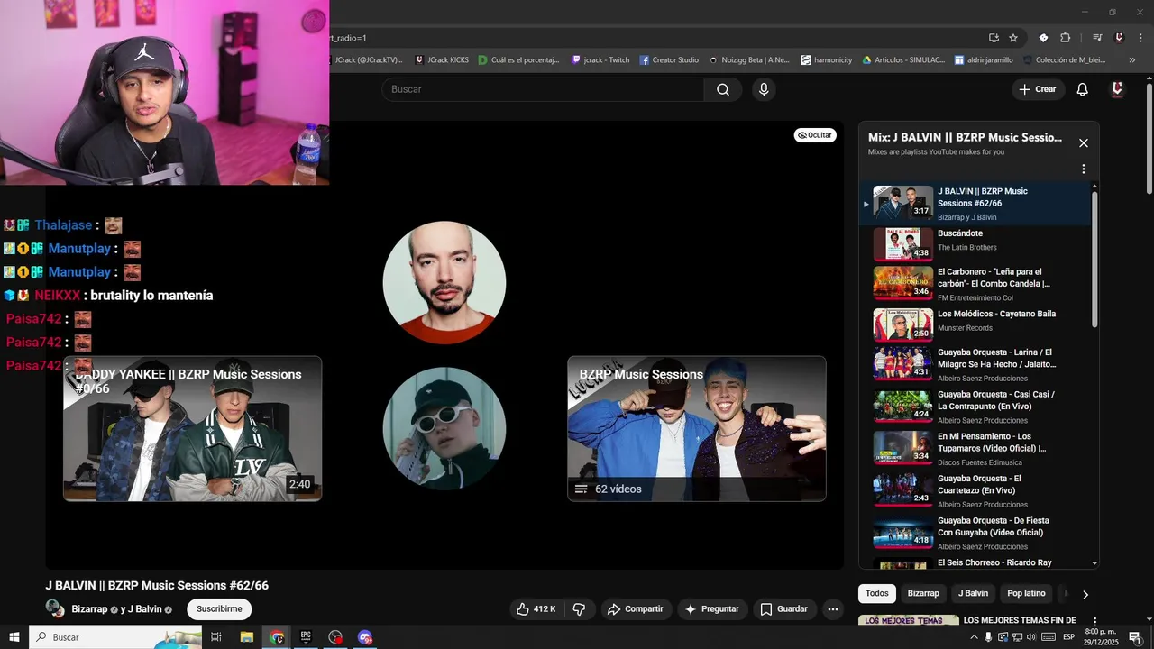Select the J Balvin filter chip
Screen dimensions: 1154x649
click(973, 593)
